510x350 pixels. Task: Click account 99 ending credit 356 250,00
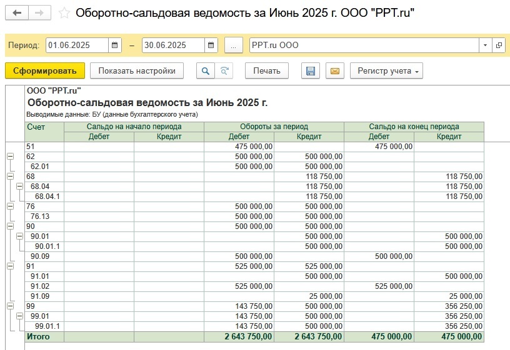pos(449,306)
